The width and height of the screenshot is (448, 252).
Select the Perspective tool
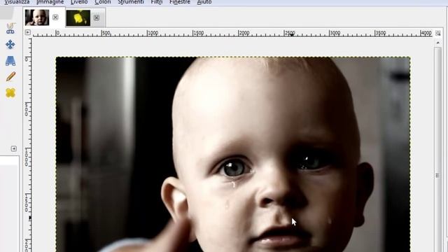[10, 61]
